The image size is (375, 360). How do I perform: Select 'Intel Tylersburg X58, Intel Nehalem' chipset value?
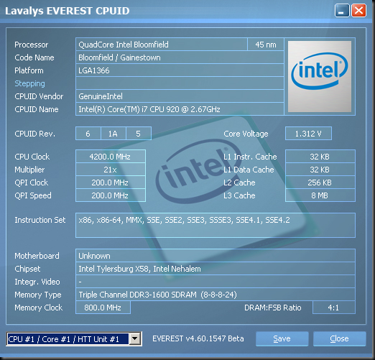coord(216,269)
